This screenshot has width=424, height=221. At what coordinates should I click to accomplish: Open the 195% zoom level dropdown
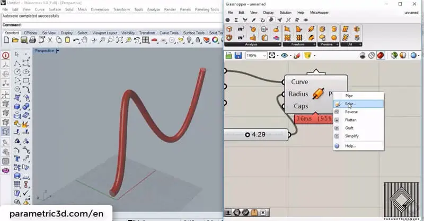(x=263, y=56)
